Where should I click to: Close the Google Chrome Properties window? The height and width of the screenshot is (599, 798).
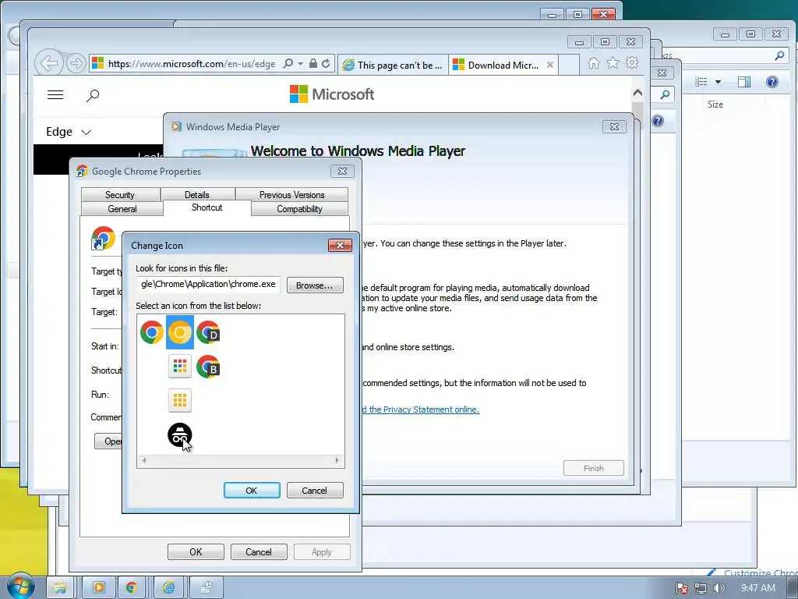click(x=343, y=171)
